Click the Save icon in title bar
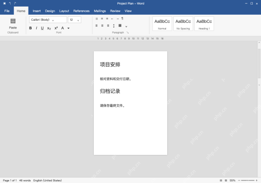This screenshot has width=261, height=183. tap(5, 4)
